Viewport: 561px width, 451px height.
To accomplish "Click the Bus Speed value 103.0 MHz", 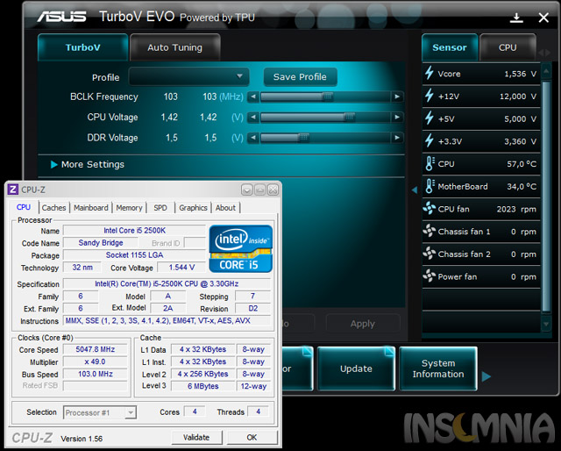I will coord(96,374).
